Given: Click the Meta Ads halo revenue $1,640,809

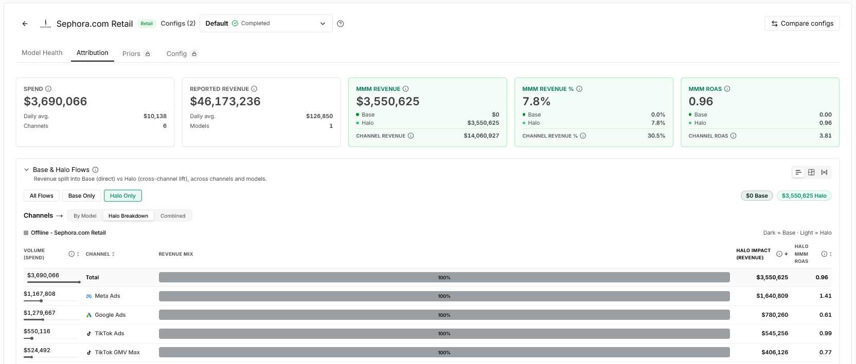Looking at the screenshot, I should pos(772,296).
